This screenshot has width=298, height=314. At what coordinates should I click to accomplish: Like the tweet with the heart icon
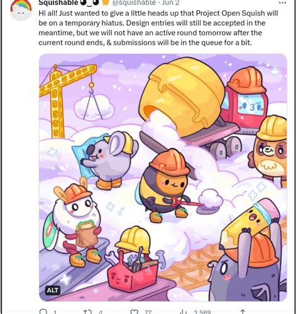point(134,311)
